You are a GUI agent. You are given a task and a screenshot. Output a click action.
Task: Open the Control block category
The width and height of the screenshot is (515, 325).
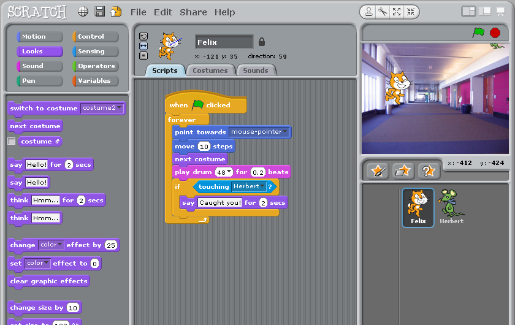tap(95, 36)
